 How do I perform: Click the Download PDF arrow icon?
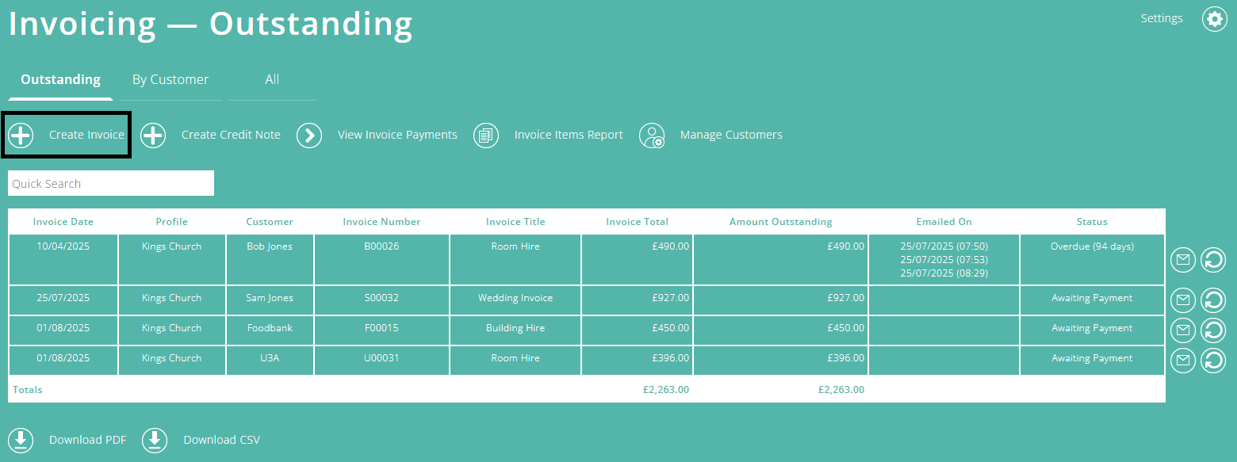(x=21, y=440)
